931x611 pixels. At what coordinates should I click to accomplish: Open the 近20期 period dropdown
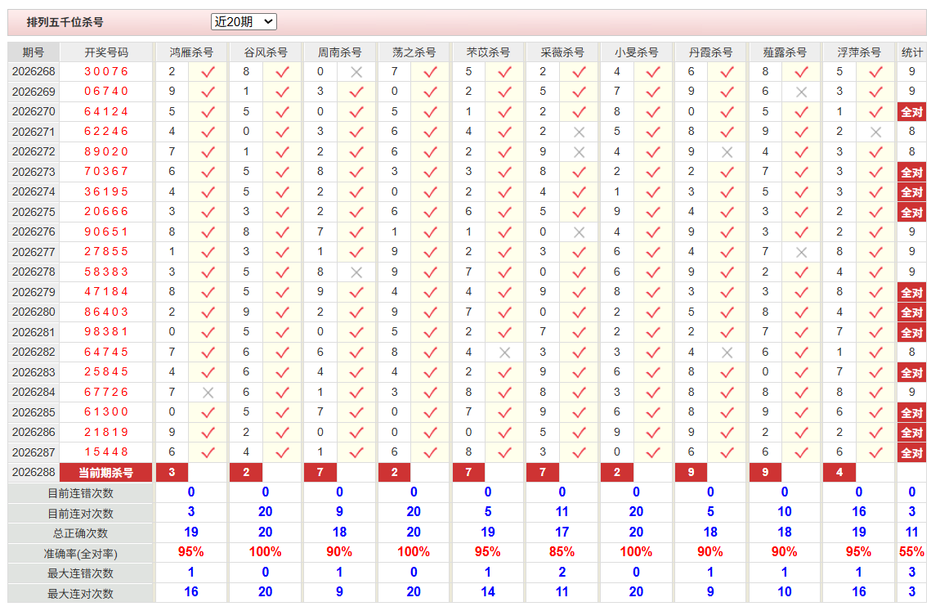point(244,22)
